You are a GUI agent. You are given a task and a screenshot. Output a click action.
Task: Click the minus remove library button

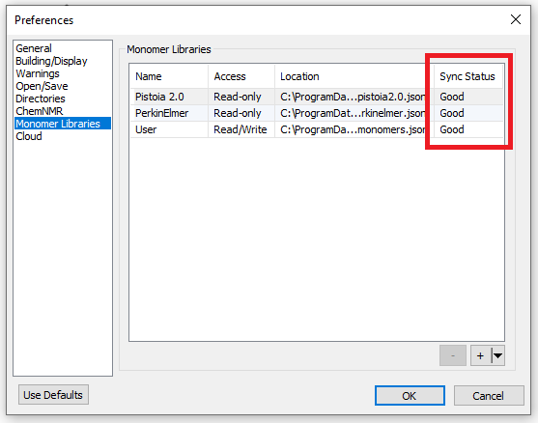pyautogui.click(x=453, y=355)
